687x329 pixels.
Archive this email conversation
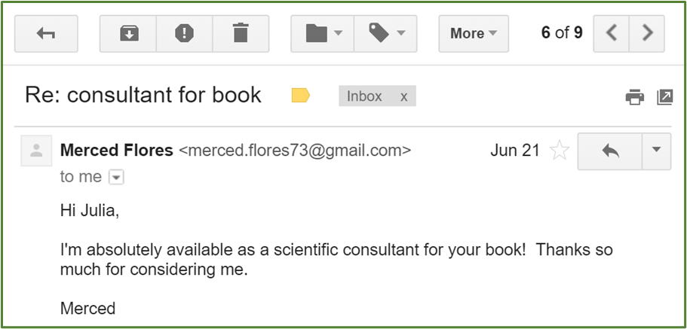(x=127, y=33)
